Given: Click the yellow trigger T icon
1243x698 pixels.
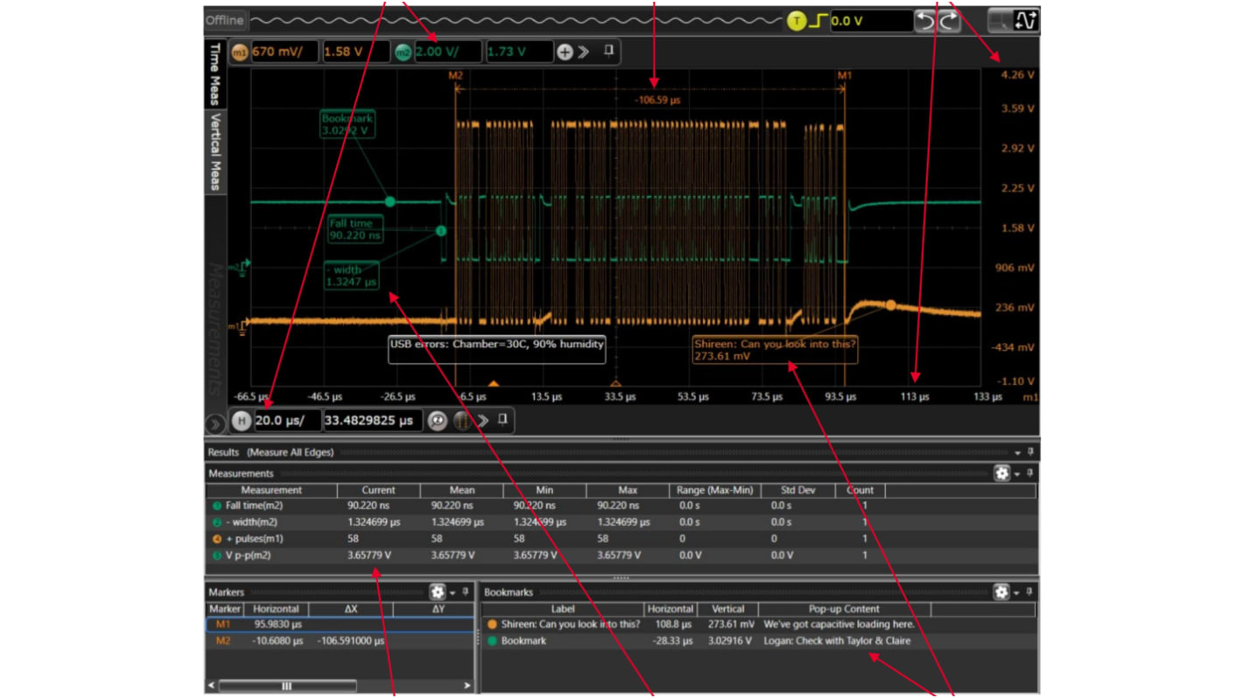Looking at the screenshot, I should (x=796, y=21).
